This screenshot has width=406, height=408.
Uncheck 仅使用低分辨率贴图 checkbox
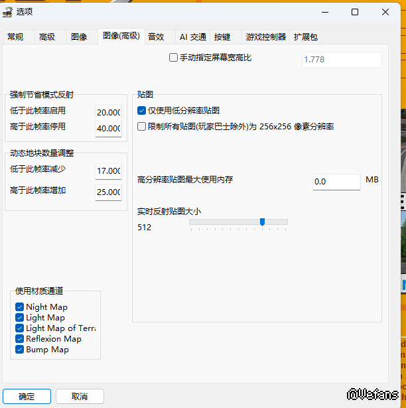pyautogui.click(x=141, y=111)
